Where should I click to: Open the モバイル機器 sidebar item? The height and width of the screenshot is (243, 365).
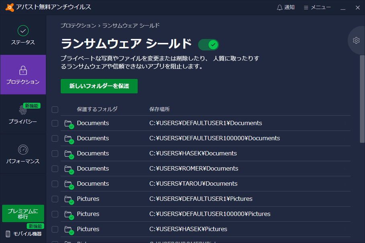click(x=23, y=234)
